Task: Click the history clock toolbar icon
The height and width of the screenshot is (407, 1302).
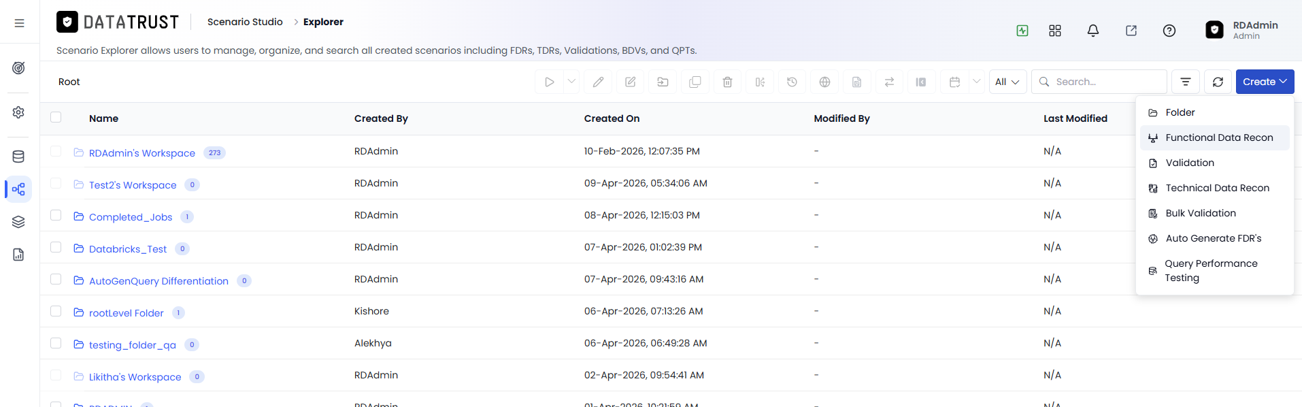Action: click(792, 82)
